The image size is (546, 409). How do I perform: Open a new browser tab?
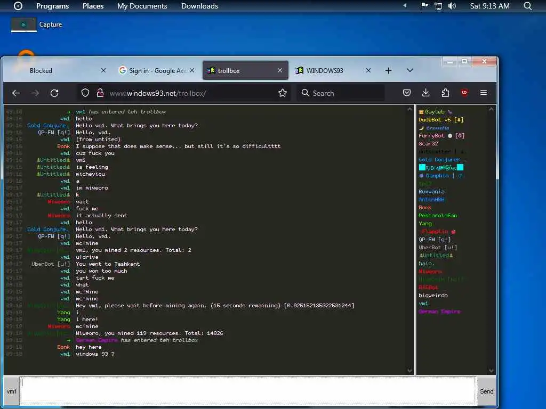[x=388, y=71]
